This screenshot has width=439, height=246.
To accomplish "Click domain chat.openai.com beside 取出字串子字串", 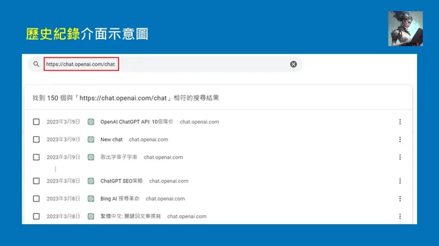I will [163, 157].
